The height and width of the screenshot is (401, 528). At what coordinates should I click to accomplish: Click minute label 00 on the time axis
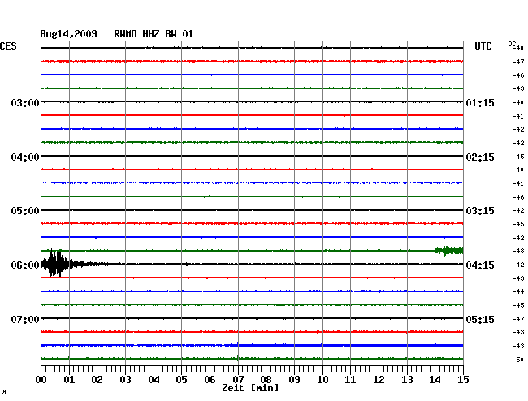click(41, 380)
